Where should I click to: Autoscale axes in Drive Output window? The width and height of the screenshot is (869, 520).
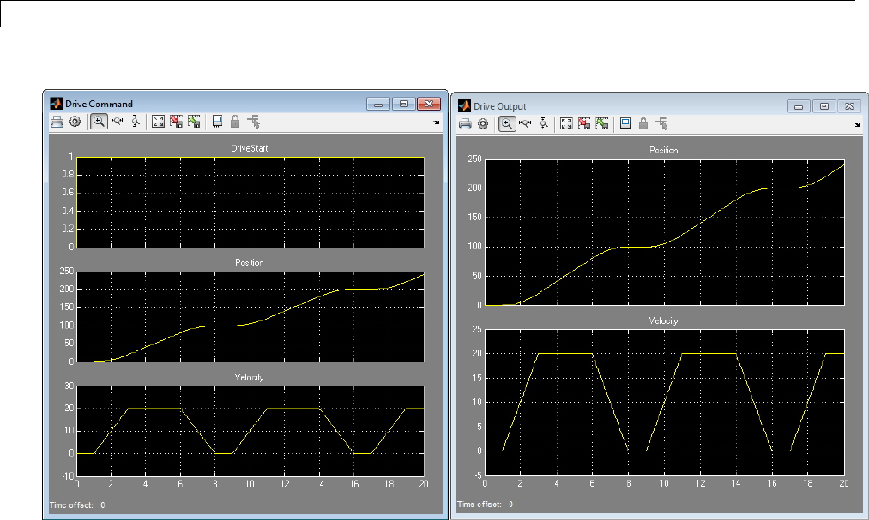(x=566, y=124)
